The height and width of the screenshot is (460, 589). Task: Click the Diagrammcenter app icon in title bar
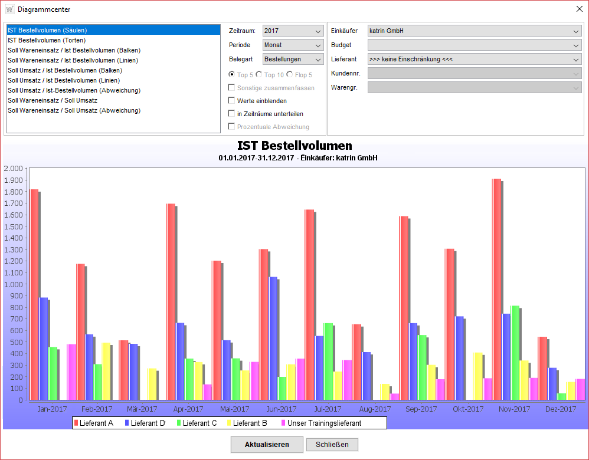tap(9, 9)
